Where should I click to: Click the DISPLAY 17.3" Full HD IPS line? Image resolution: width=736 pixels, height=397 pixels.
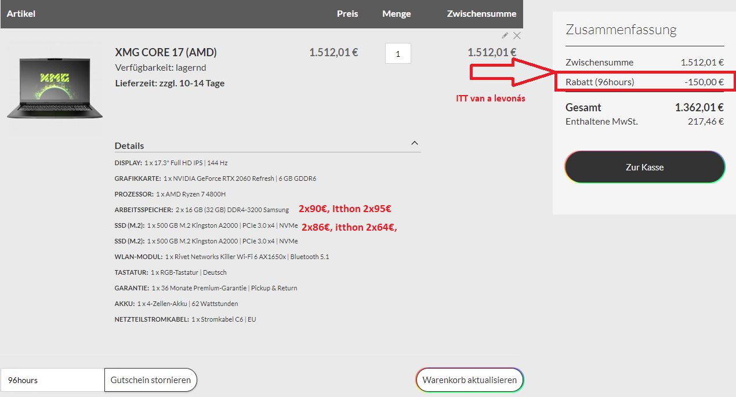tap(171, 163)
